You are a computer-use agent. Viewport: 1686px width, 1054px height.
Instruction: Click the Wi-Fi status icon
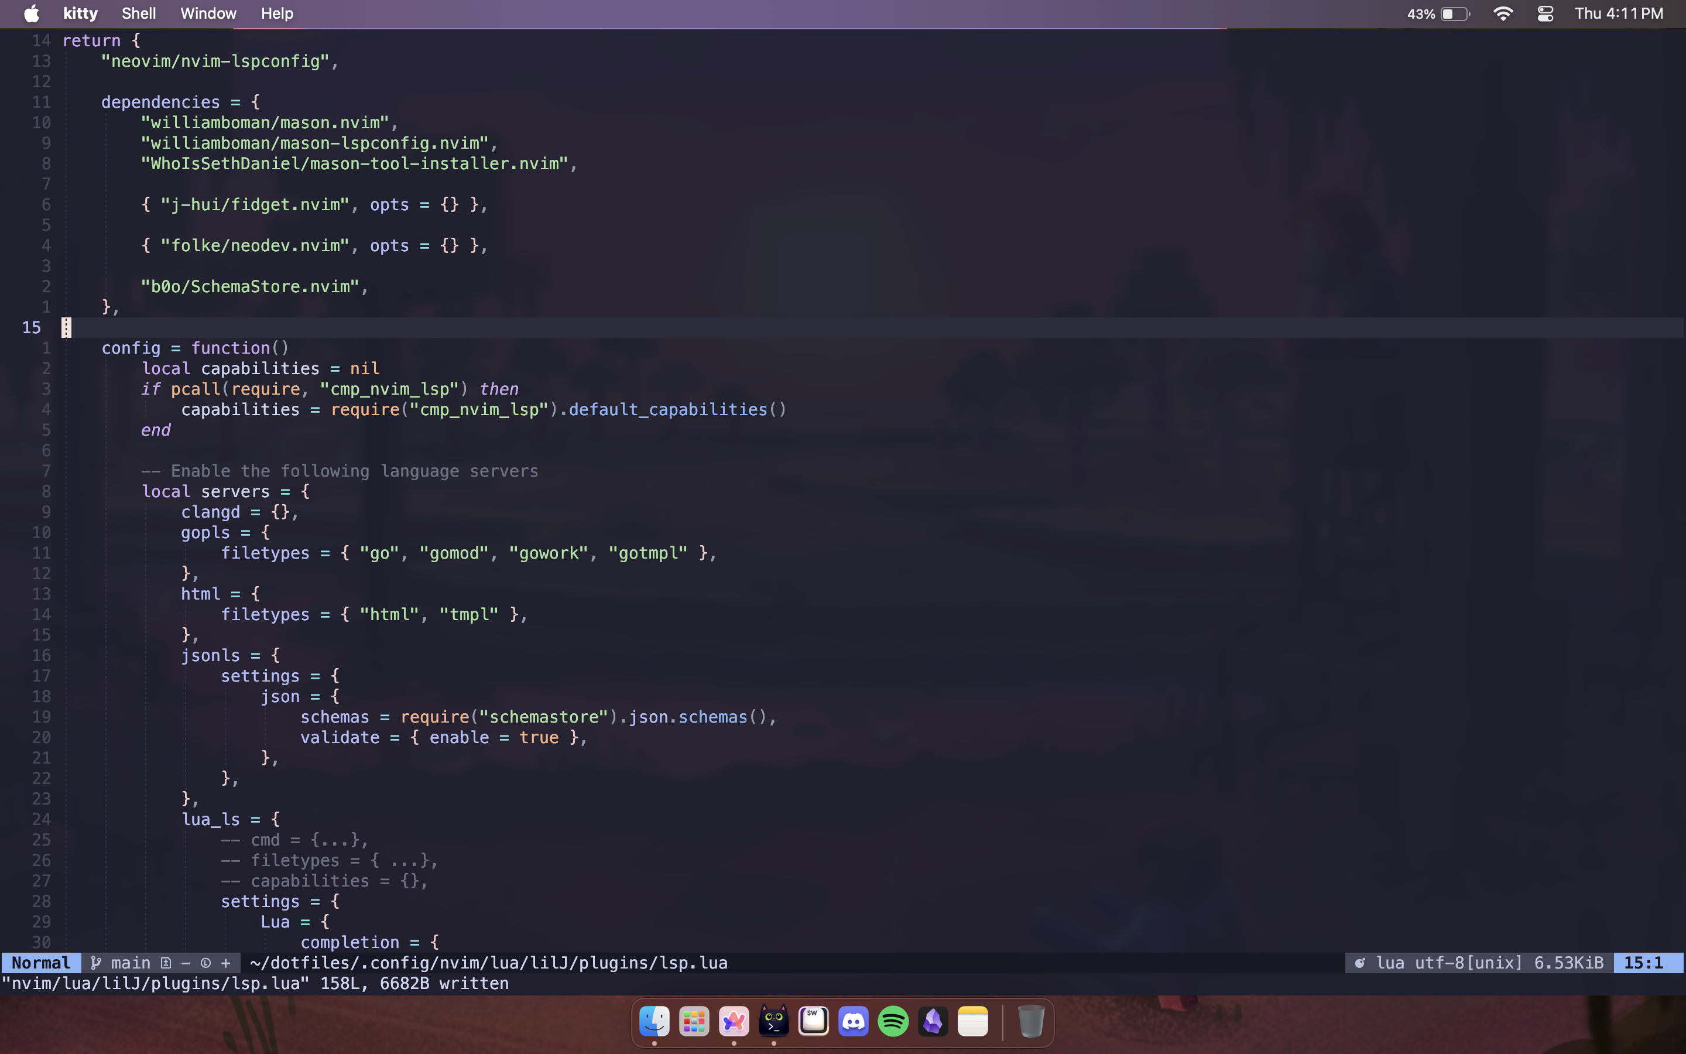(1503, 14)
